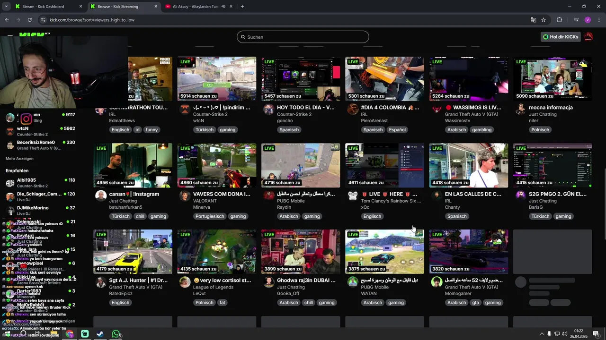Open the Momogamer channel avatar
This screenshot has width=606, height=340.
437,282
